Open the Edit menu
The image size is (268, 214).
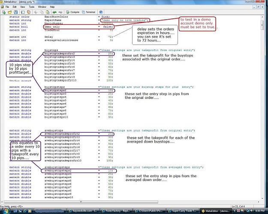coord(15,7)
